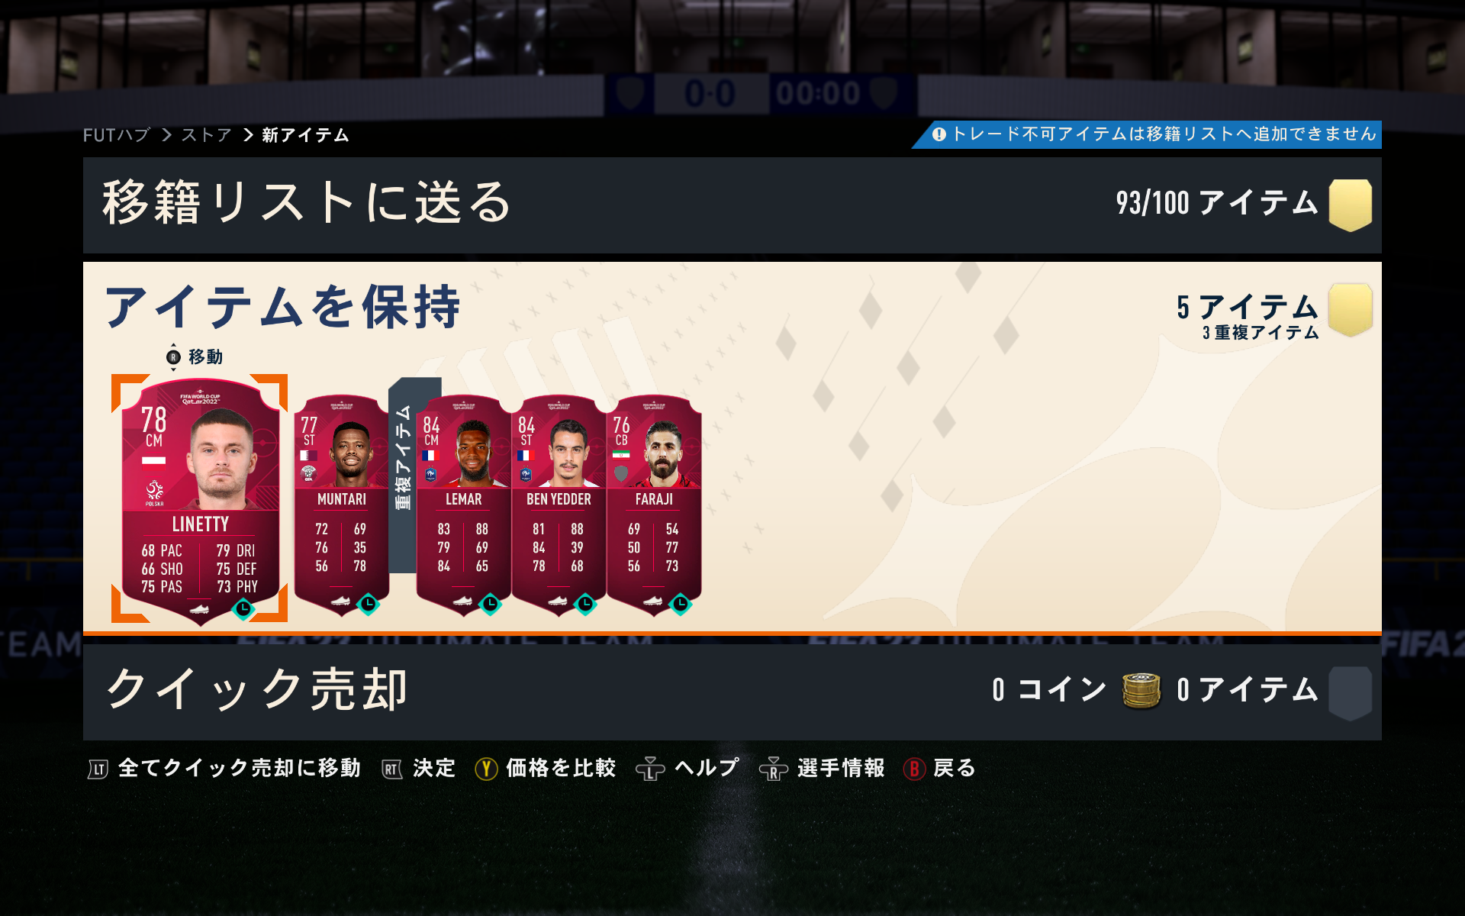This screenshot has height=916, width=1465.
Task: Select the MUNTARI 77 ST player card
Action: click(x=341, y=504)
